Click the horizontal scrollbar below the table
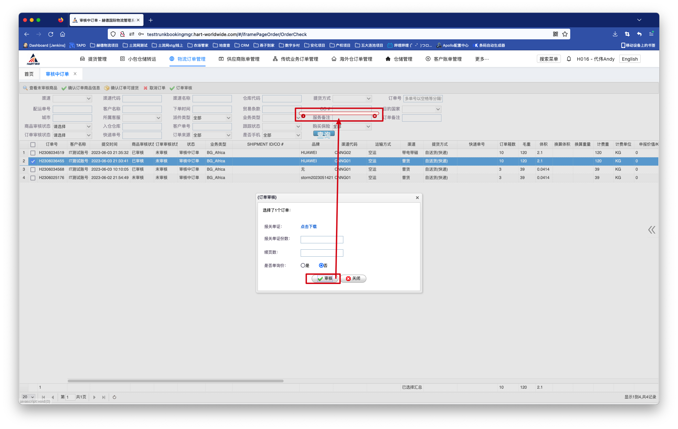The width and height of the screenshot is (678, 429). [x=176, y=381]
